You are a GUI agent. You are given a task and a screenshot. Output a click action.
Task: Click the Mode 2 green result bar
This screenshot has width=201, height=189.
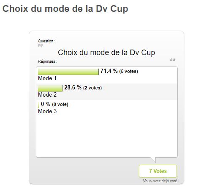click(50, 88)
